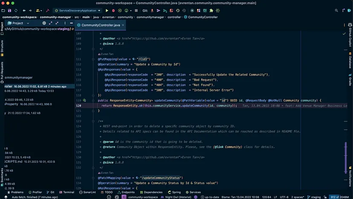Hide Project panel with minus button
Image resolution: width=353 pixels, height=199 pixels.
[x=71, y=23]
